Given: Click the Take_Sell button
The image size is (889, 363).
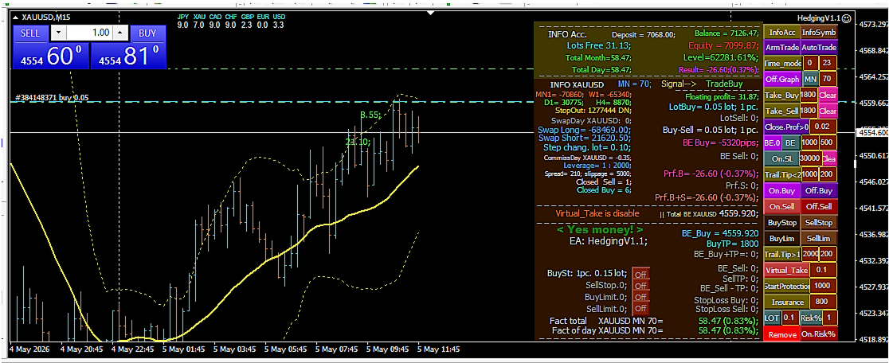Looking at the screenshot, I should click(781, 111).
